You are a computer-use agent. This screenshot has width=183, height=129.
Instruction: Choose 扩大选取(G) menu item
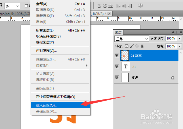[60, 74]
